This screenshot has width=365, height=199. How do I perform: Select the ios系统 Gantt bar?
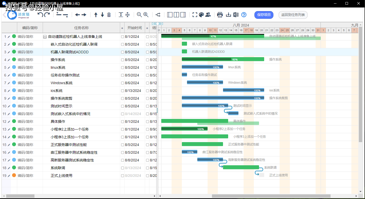coord(243,90)
